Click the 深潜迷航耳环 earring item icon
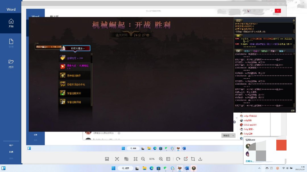The width and height of the screenshot is (307, 172). pyautogui.click(x=63, y=93)
